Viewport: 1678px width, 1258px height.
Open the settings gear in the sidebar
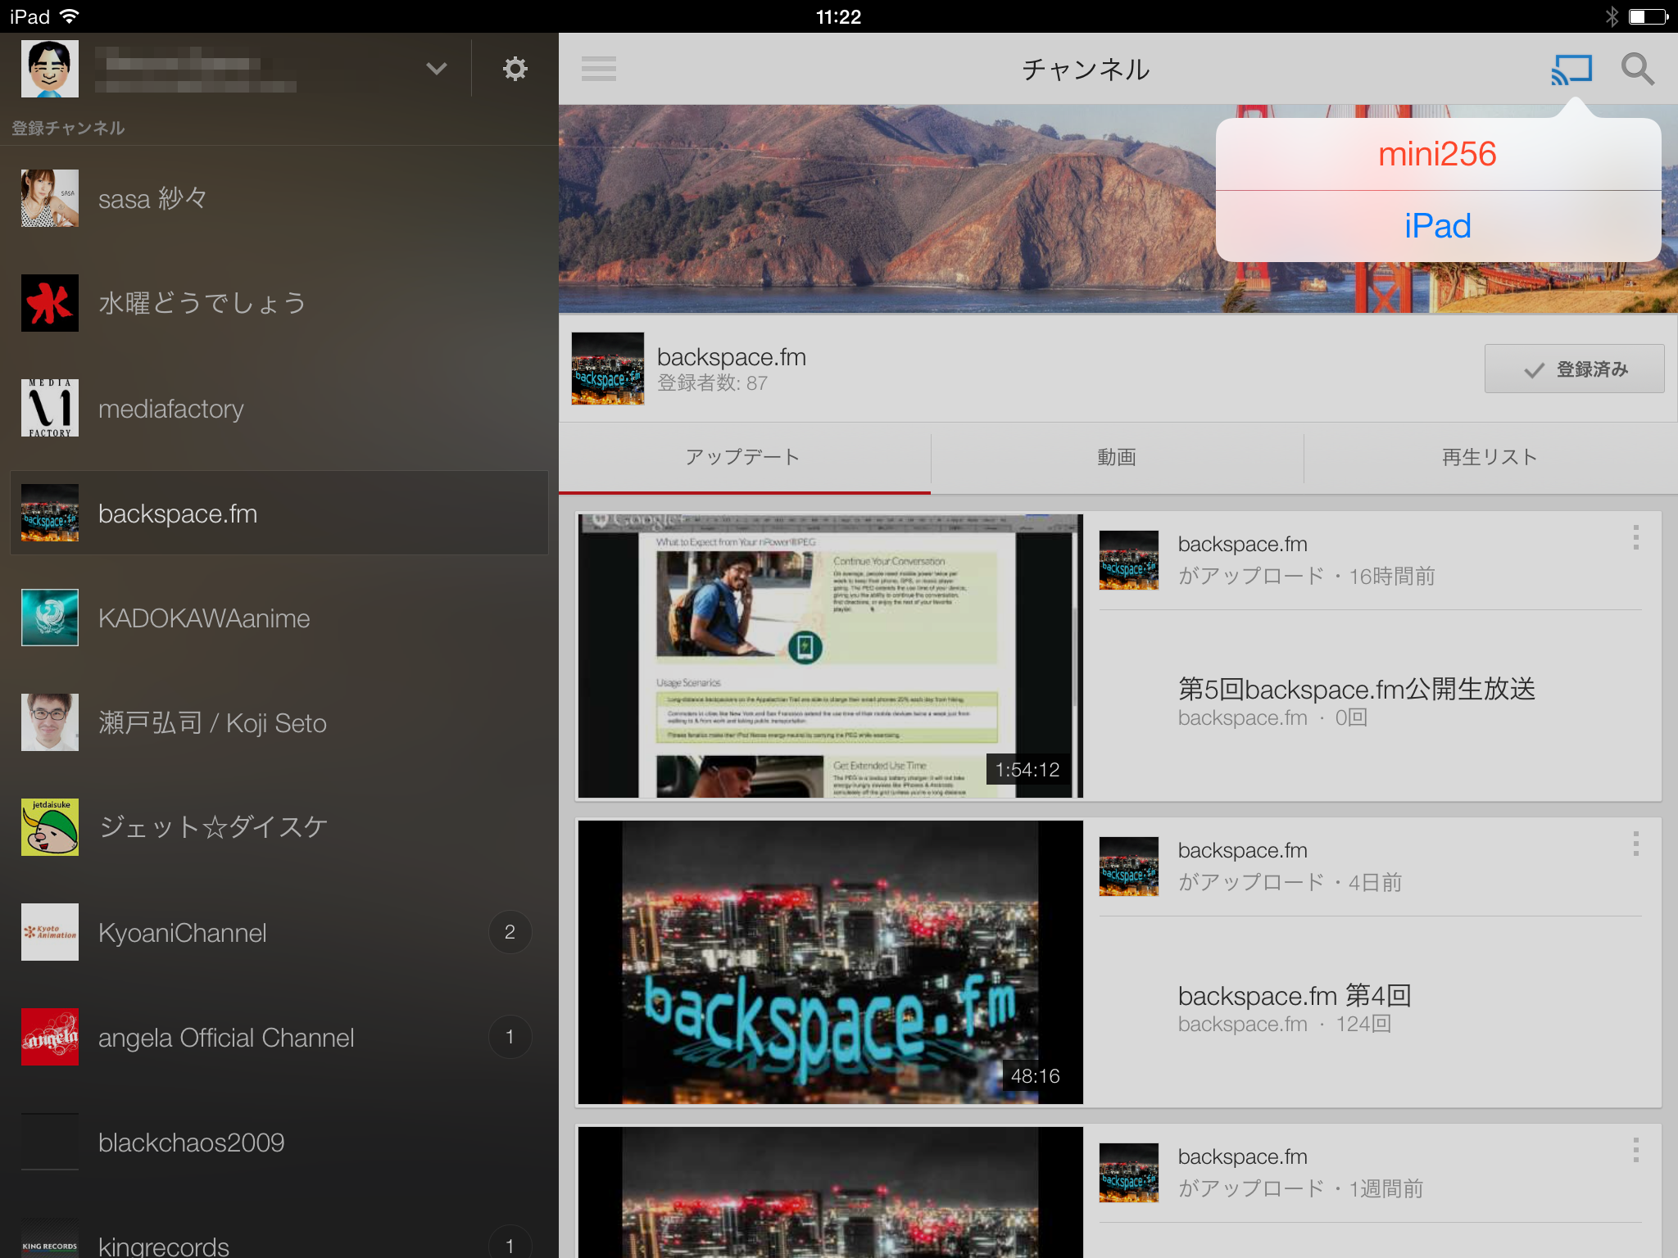point(515,69)
